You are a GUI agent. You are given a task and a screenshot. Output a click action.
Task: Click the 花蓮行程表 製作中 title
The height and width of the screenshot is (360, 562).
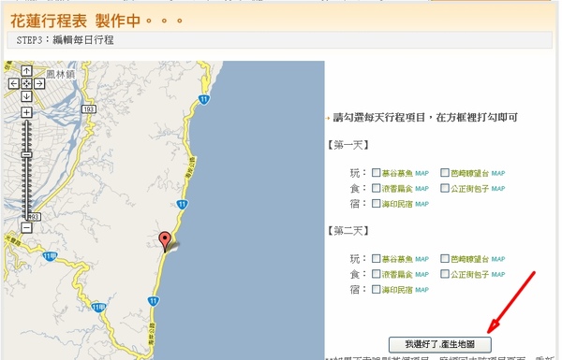[x=96, y=21]
